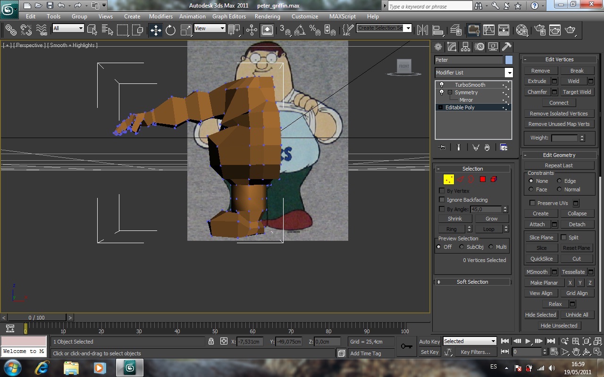Click the Polygon selection mode icon

(x=482, y=179)
